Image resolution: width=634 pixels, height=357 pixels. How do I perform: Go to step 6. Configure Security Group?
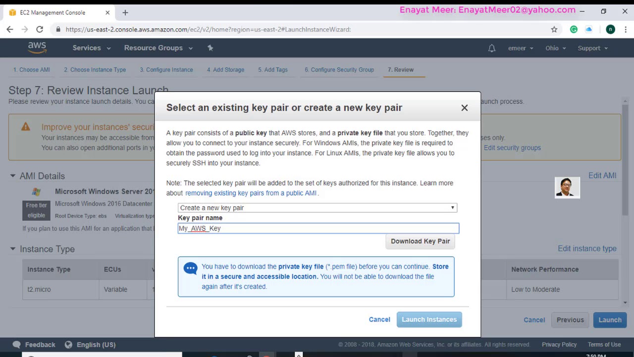coord(339,69)
